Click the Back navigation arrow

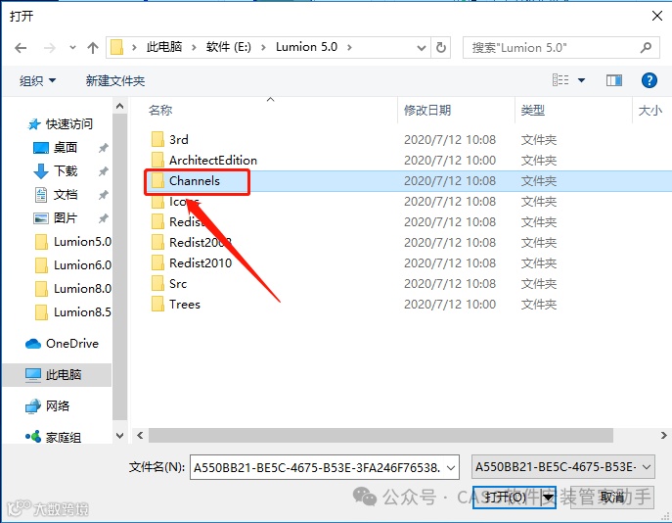pos(21,48)
